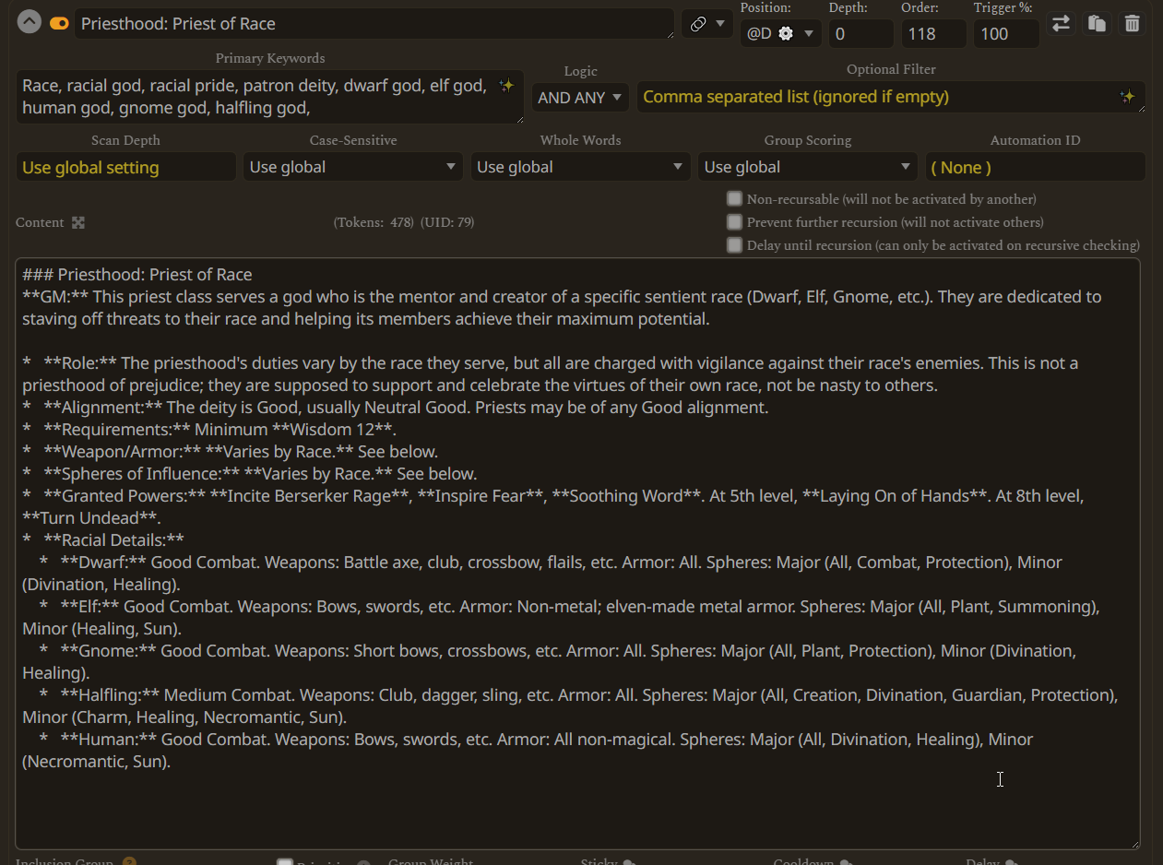Click the Order field showing 118

coord(933,34)
